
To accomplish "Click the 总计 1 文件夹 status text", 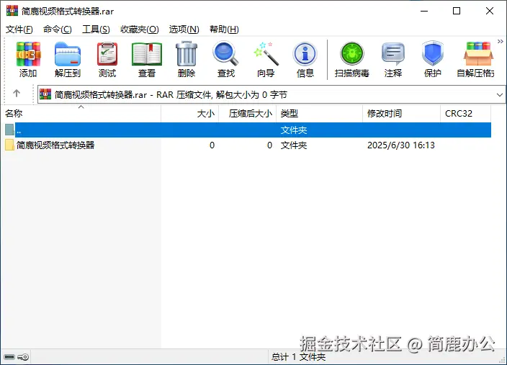I will pyautogui.click(x=298, y=357).
